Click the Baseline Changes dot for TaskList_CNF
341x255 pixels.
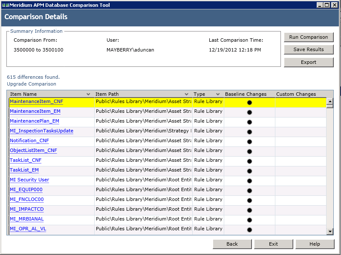tap(249, 161)
